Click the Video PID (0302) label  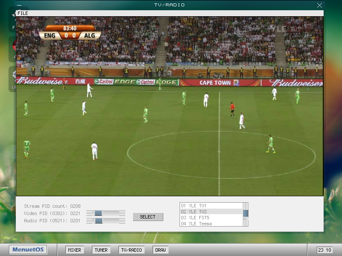(46, 213)
